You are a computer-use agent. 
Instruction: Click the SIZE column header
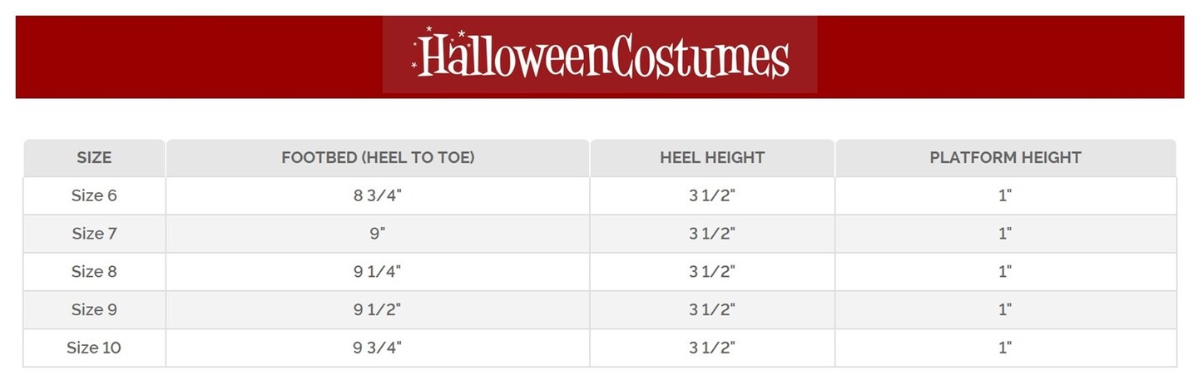[94, 157]
